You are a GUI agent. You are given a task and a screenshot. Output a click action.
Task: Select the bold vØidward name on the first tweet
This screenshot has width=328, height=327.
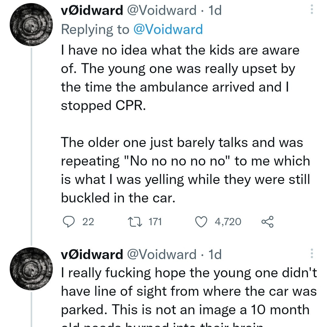point(92,11)
